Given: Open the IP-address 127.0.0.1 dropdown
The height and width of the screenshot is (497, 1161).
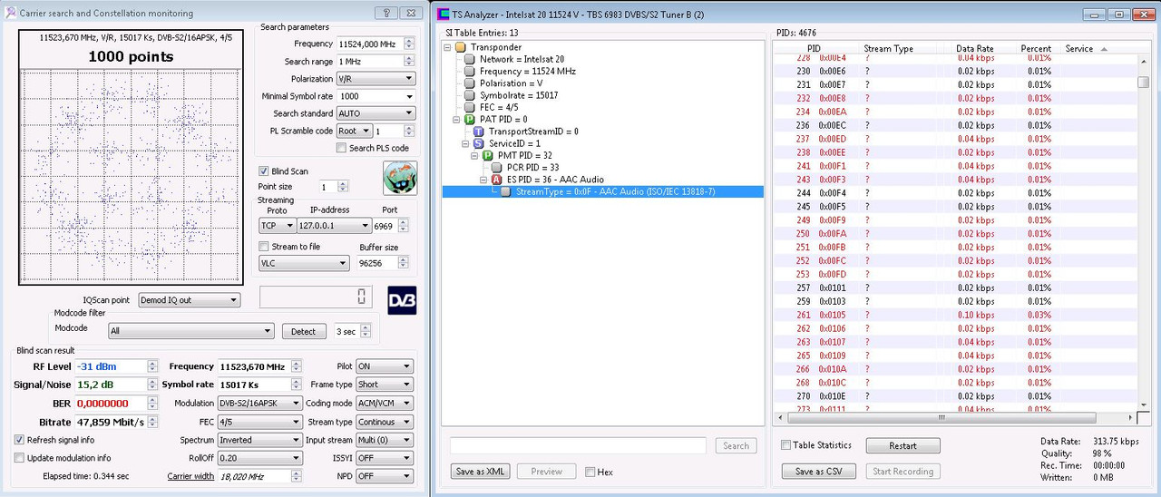Looking at the screenshot, I should [335, 226].
